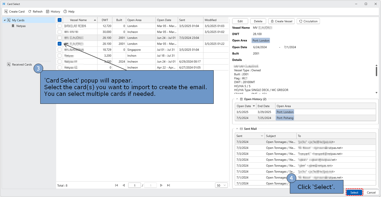The image size is (381, 197).
Task: Click the Create Card toolbar button
Action: click(15, 11)
